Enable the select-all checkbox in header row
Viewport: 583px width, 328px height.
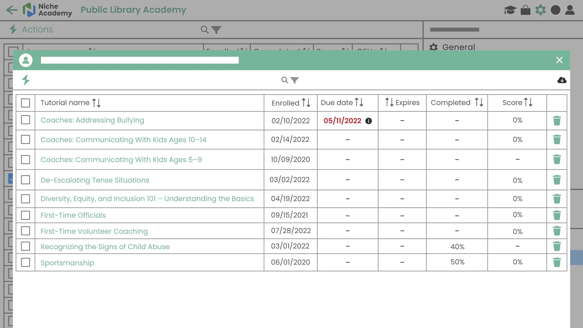pyautogui.click(x=26, y=103)
